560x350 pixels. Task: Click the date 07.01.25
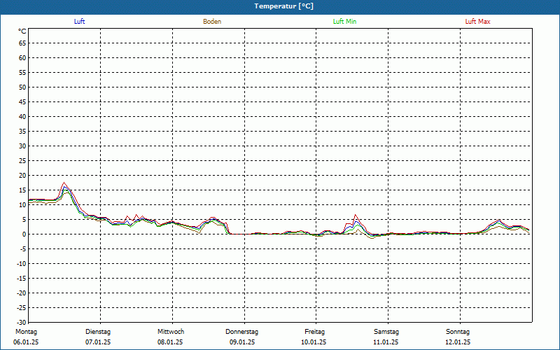(98, 342)
